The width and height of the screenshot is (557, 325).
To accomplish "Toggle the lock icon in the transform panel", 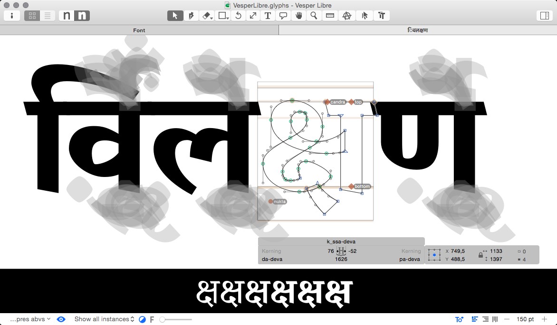I will click(x=480, y=255).
